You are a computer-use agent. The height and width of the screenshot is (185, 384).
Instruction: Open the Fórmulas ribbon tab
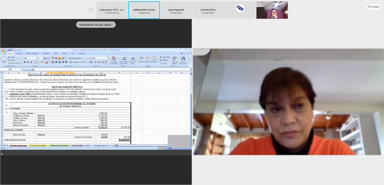pyautogui.click(x=46, y=53)
